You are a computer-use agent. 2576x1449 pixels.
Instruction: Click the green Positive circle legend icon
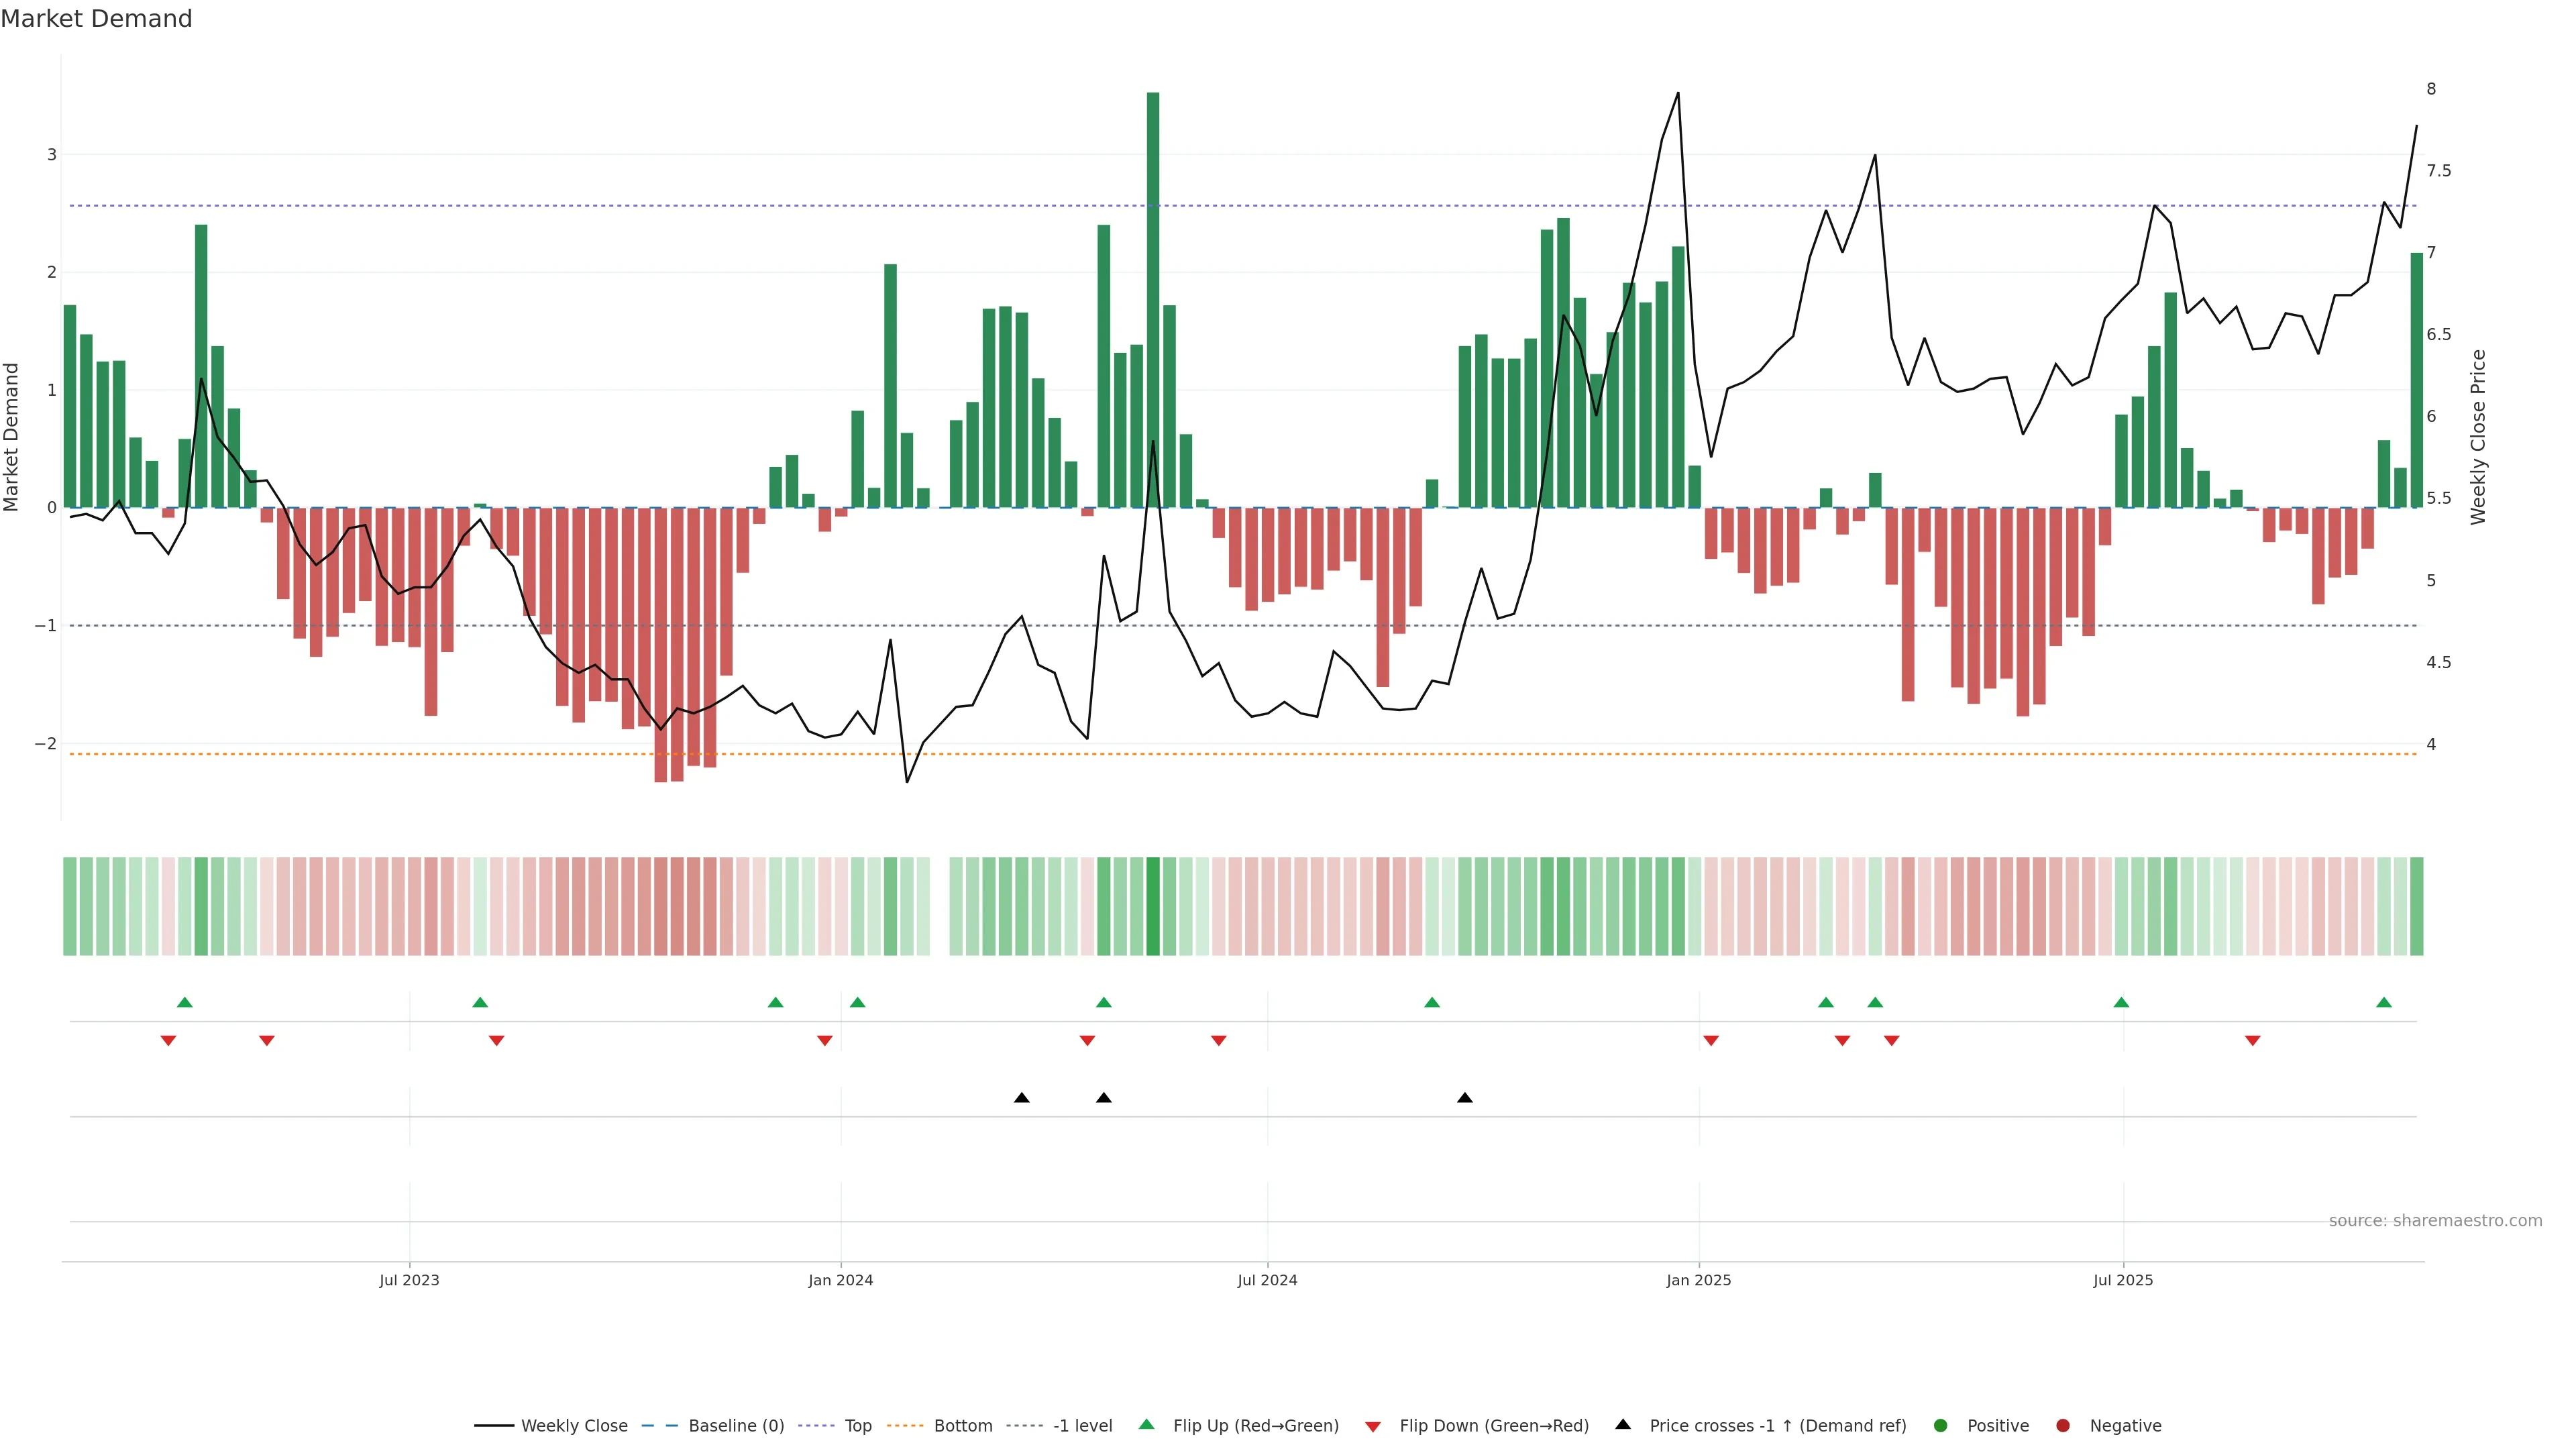pyautogui.click(x=1941, y=1426)
